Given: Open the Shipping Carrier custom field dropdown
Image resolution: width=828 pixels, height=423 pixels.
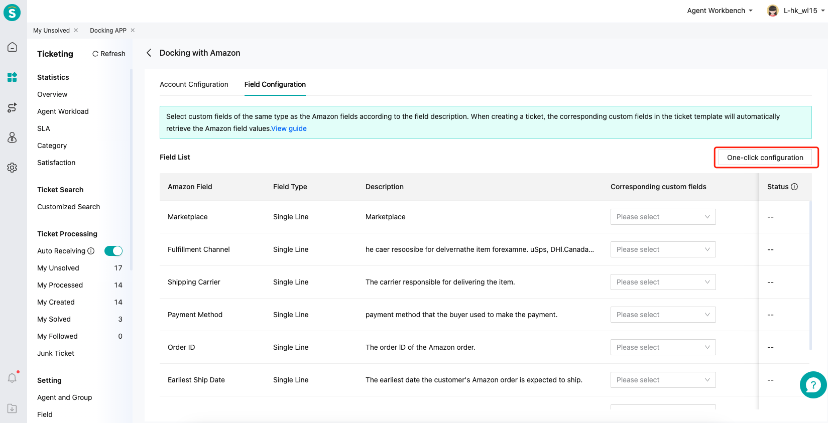Looking at the screenshot, I should (x=663, y=282).
